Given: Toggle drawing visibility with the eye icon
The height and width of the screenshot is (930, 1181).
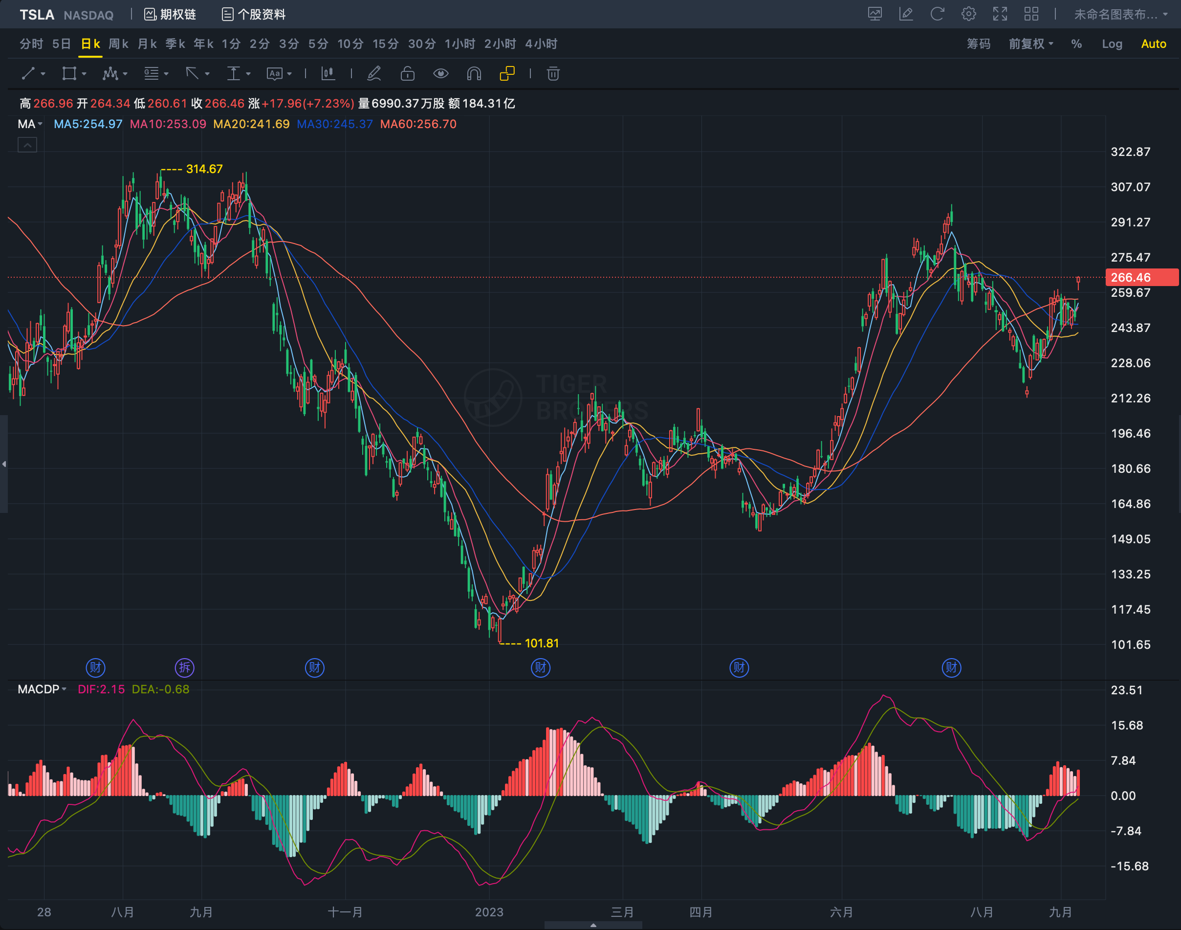Looking at the screenshot, I should point(440,73).
